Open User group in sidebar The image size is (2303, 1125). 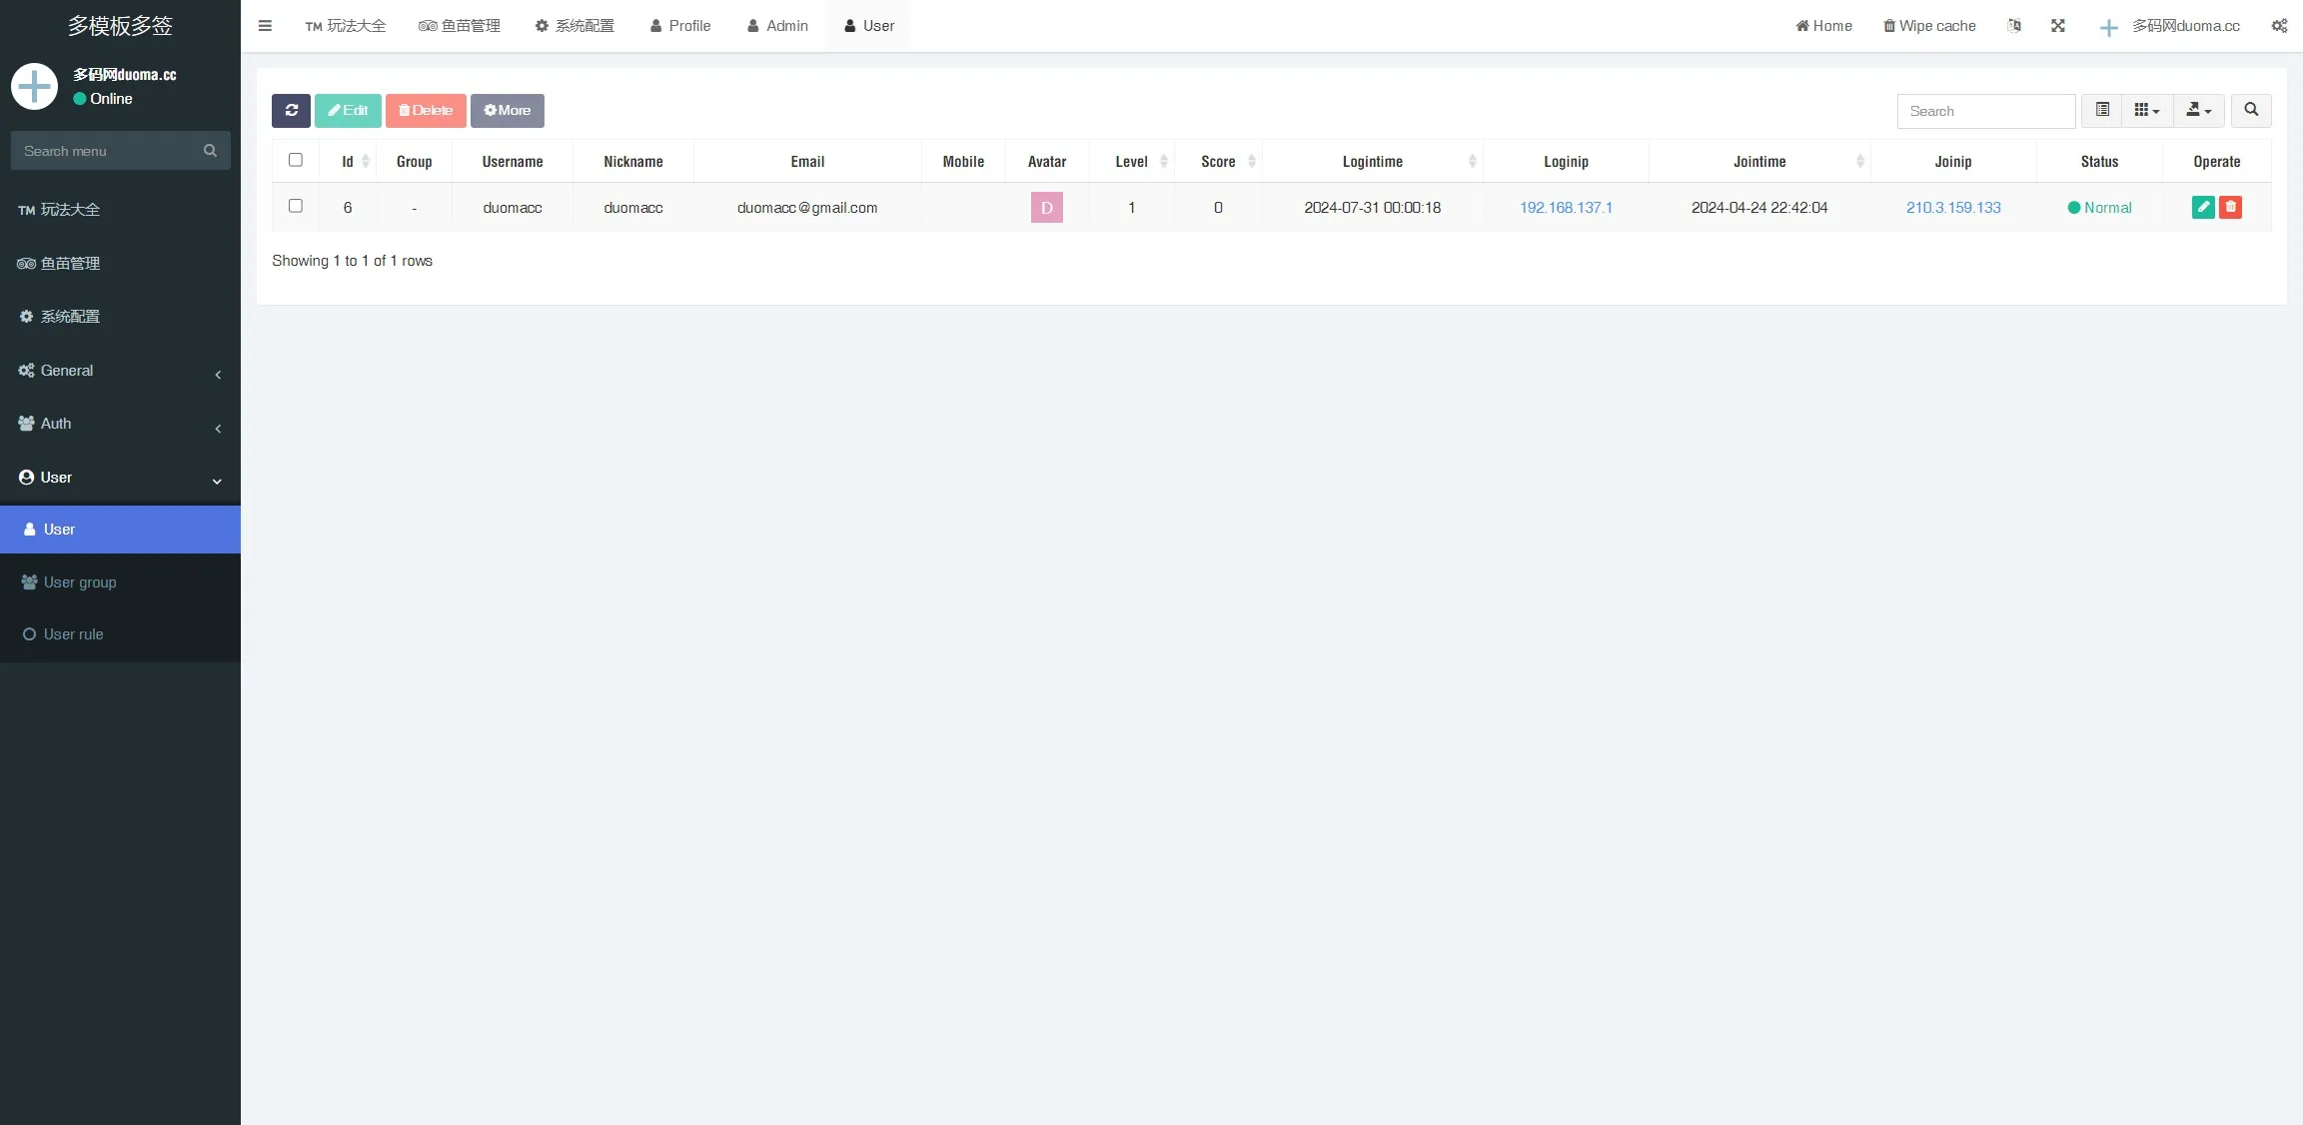pos(80,582)
